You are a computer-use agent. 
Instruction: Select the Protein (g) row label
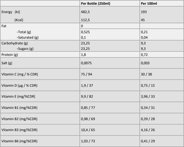(10, 55)
